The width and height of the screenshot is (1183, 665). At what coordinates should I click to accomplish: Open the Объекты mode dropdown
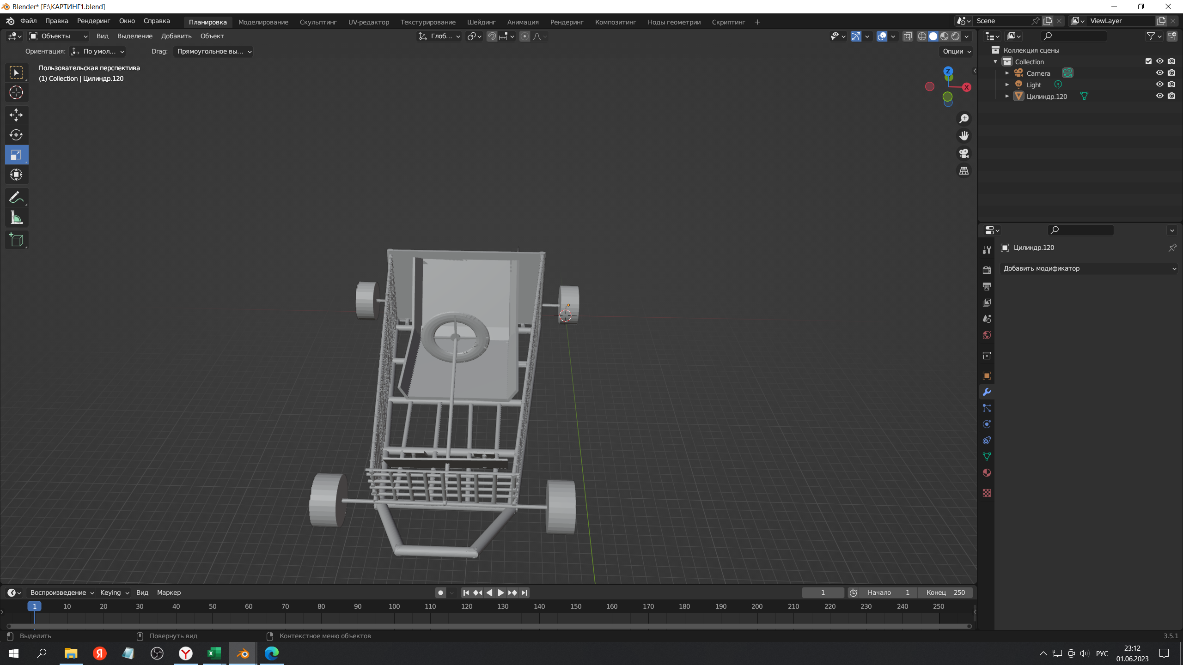58,36
